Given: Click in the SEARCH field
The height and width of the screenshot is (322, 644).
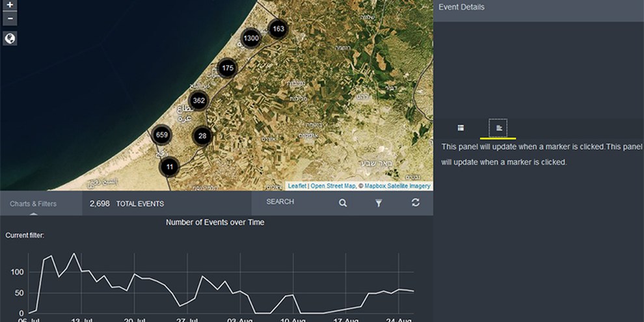Looking at the screenshot, I should coord(293,202).
